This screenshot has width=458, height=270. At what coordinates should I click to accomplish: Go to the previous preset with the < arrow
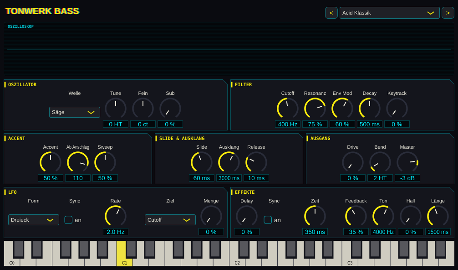point(331,13)
